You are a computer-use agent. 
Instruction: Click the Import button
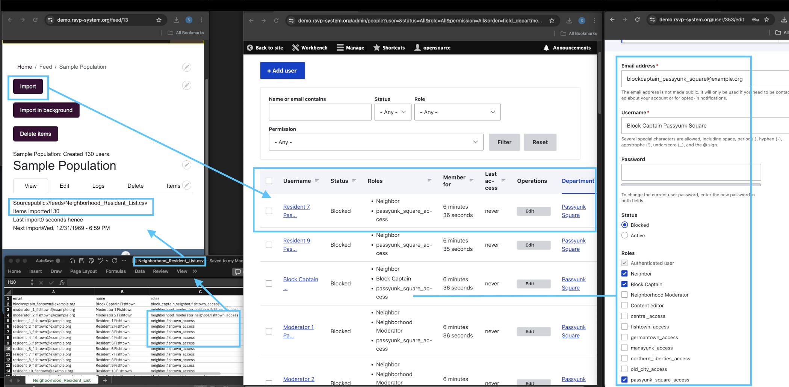click(x=28, y=86)
